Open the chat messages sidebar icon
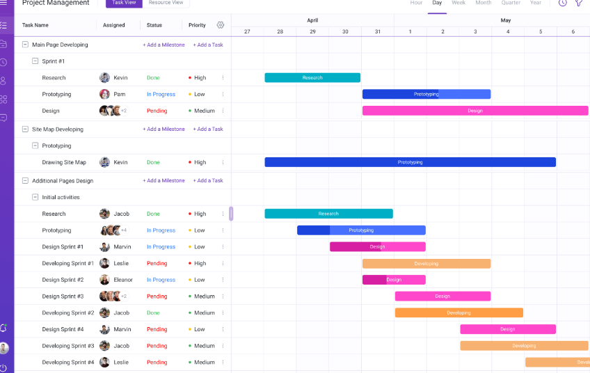Screen dimensions: 590x373 click(3, 118)
